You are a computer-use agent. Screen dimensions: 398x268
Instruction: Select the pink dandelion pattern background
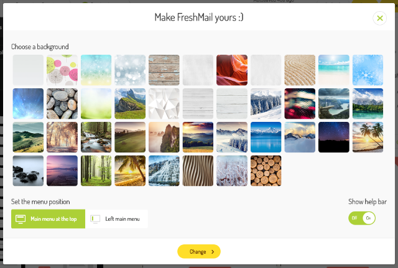tap(62, 70)
